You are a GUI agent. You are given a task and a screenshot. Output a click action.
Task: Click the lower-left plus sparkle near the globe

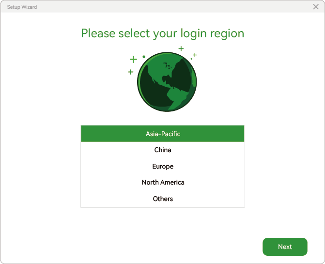[131, 72]
